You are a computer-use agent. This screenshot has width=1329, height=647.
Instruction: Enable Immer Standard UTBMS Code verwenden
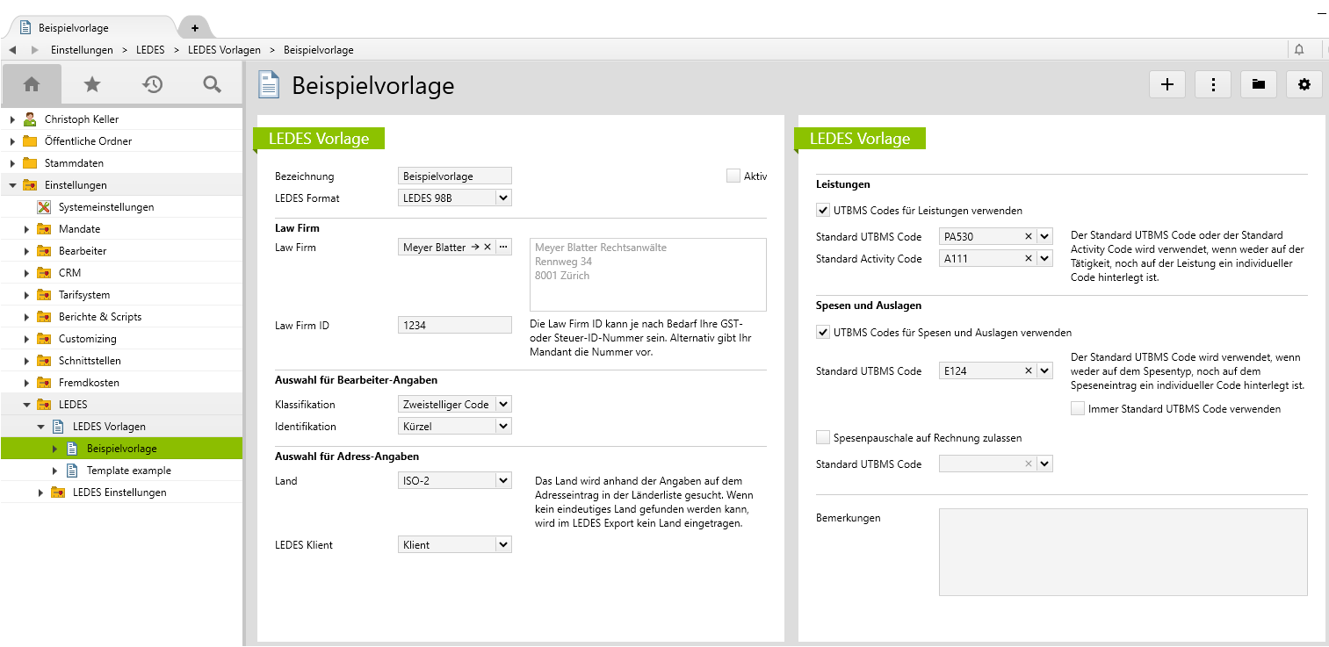[x=1078, y=408]
